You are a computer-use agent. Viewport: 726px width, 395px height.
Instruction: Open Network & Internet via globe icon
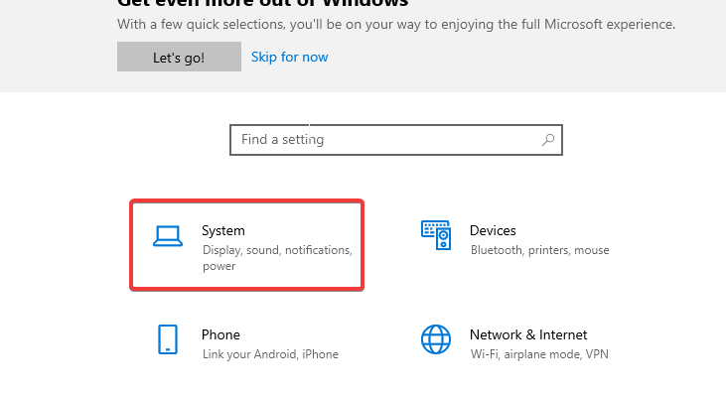(x=436, y=339)
